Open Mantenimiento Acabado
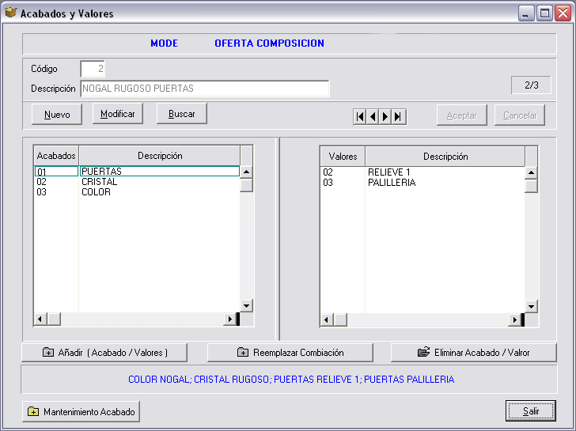The width and height of the screenshot is (576, 431). click(81, 411)
